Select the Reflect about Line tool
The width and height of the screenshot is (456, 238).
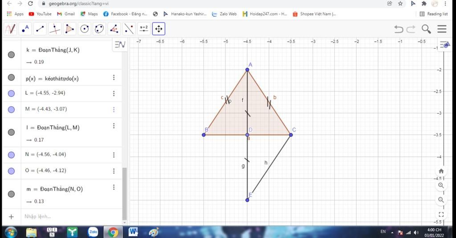129,29
